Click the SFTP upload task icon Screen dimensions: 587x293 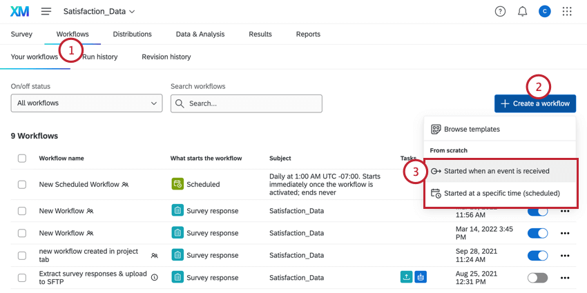point(406,277)
